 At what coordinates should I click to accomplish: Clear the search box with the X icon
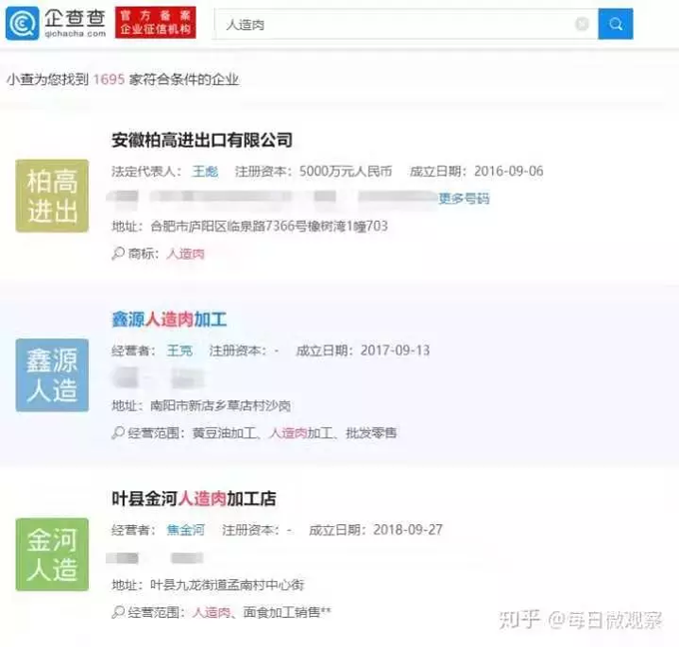click(x=581, y=24)
